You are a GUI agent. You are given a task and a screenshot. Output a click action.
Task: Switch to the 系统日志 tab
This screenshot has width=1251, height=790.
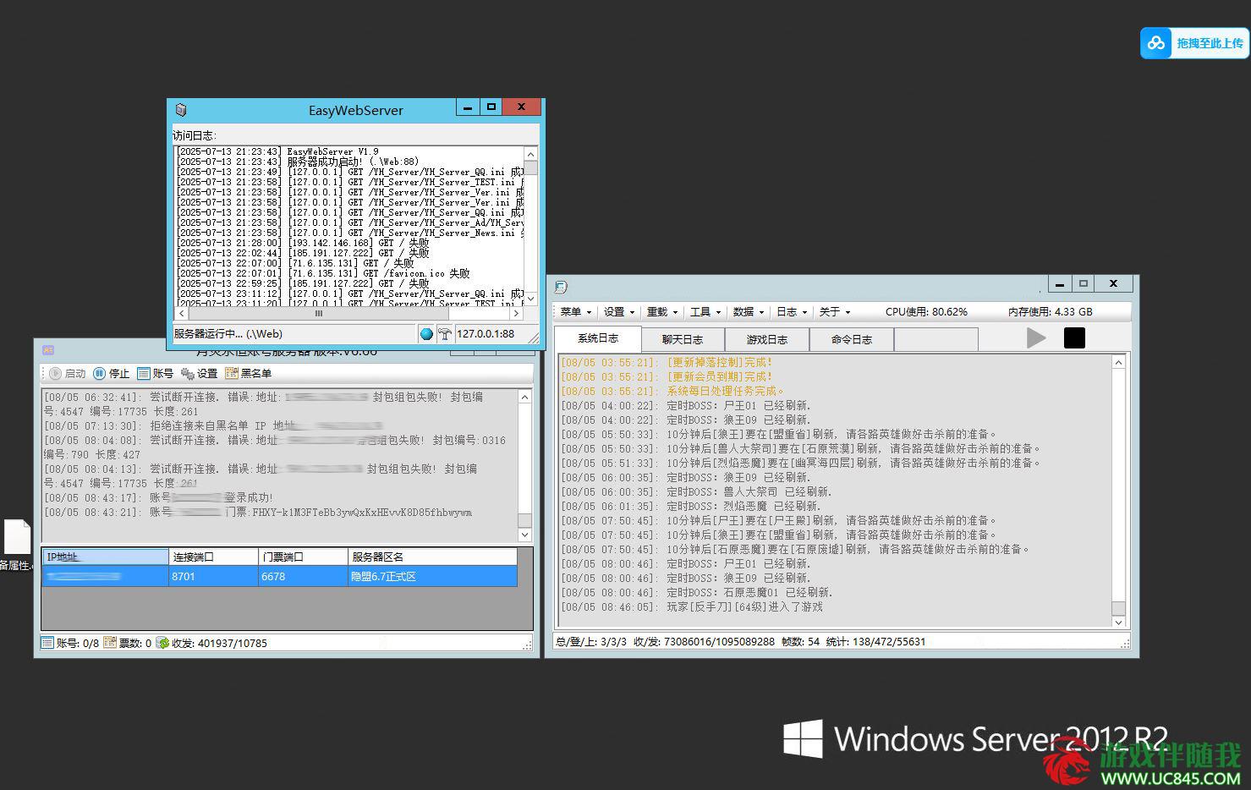pos(597,338)
